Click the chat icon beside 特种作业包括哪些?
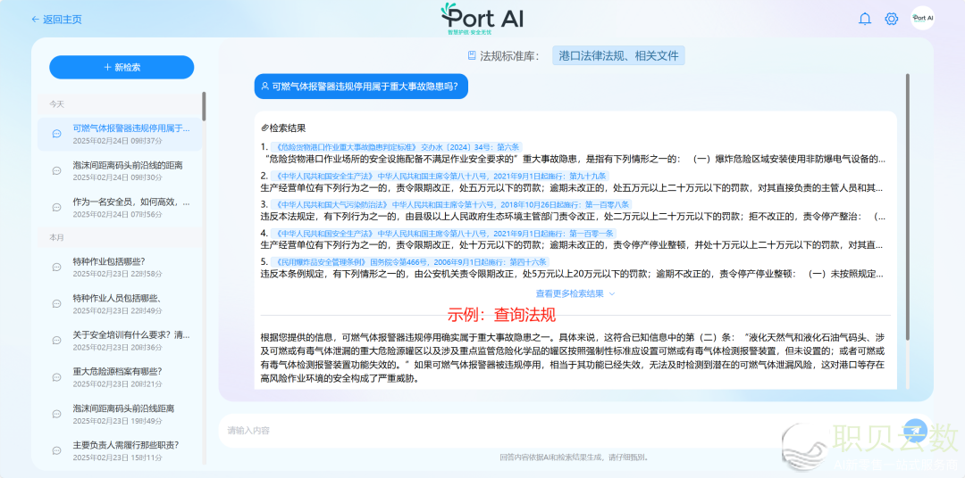This screenshot has height=478, width=965. pos(56,267)
